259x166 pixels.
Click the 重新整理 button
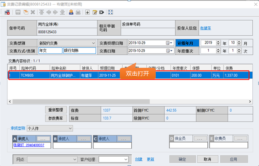55,110
